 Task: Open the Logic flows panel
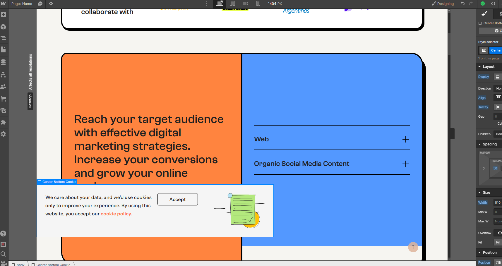(x=4, y=75)
